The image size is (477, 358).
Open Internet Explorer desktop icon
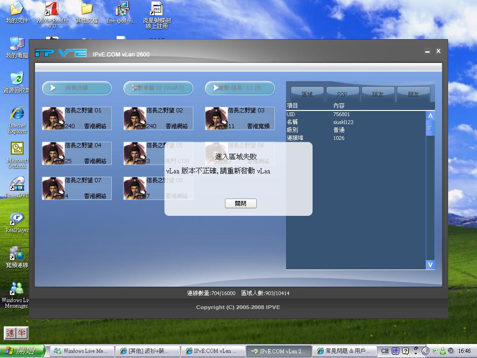[x=17, y=114]
